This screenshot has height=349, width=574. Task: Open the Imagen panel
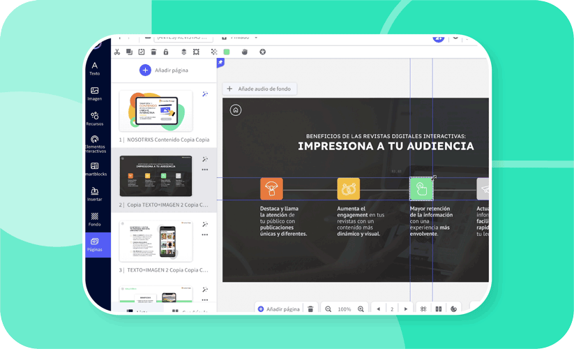click(94, 94)
